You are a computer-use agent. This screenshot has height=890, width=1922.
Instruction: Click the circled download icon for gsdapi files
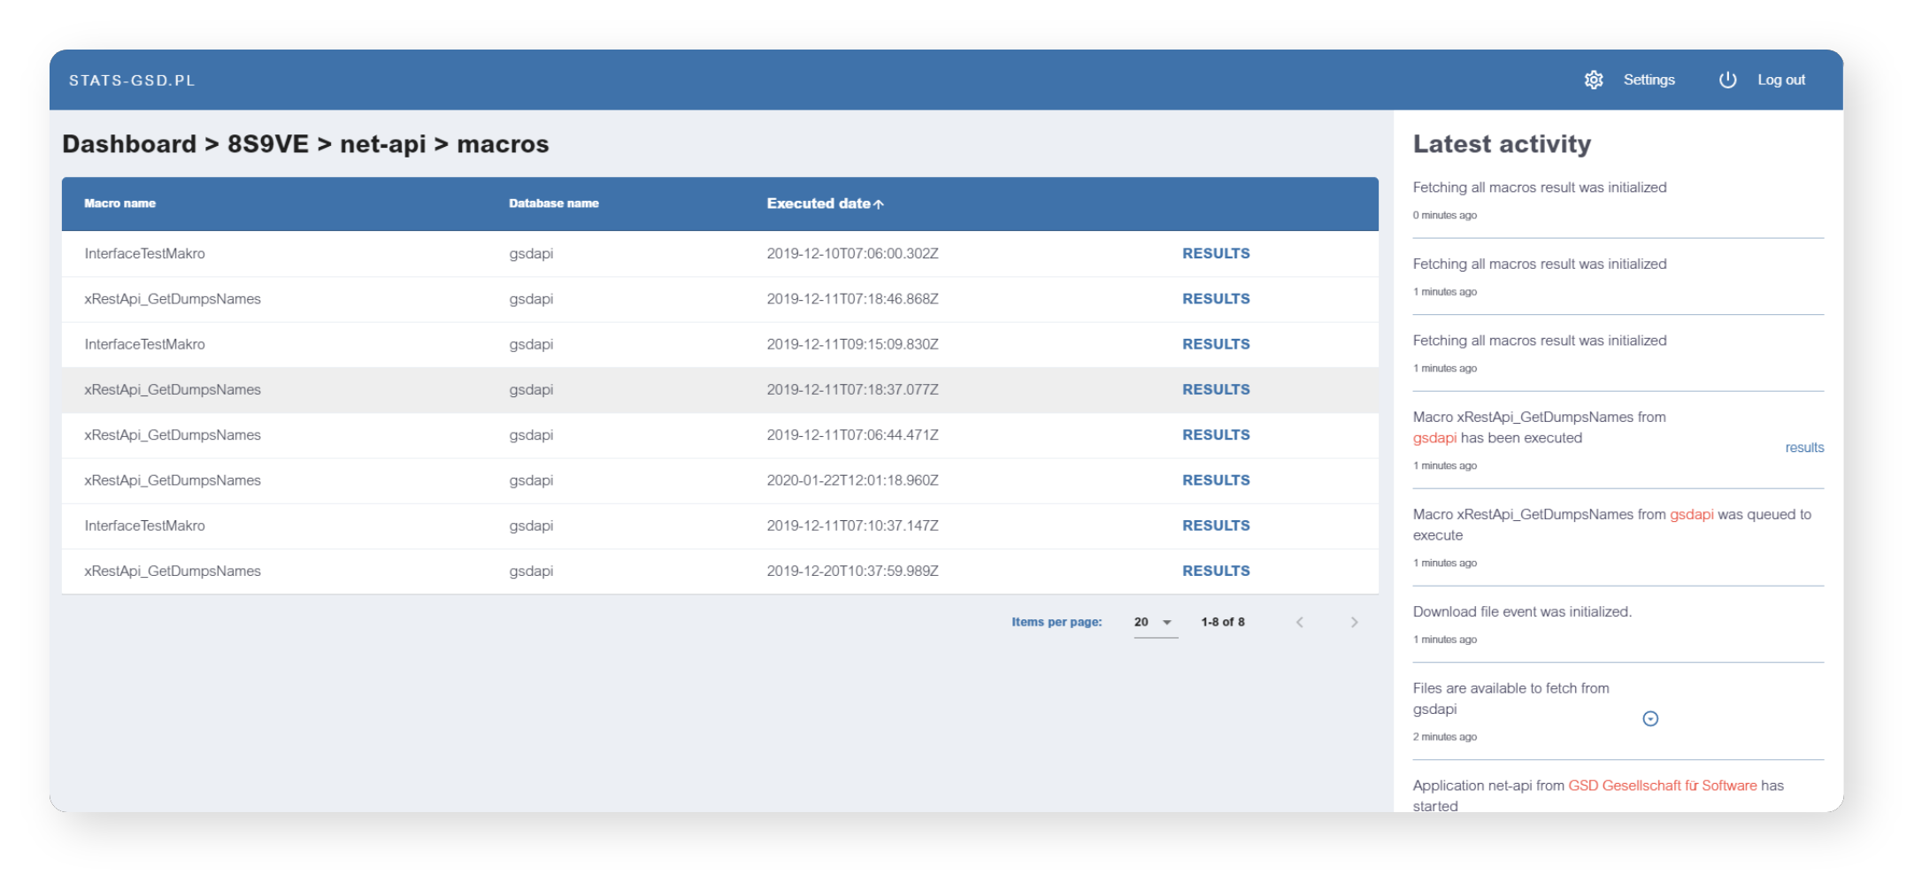(x=1649, y=719)
